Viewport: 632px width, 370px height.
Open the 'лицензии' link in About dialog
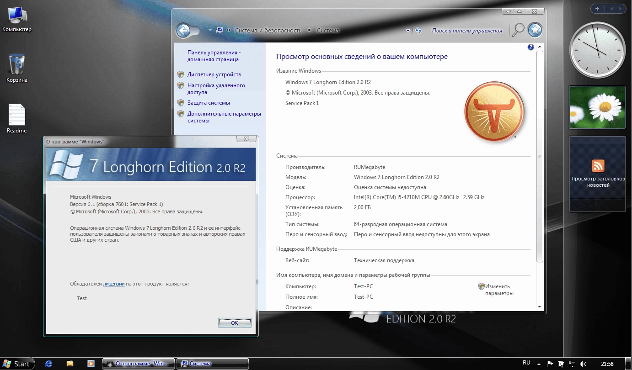pyautogui.click(x=114, y=284)
